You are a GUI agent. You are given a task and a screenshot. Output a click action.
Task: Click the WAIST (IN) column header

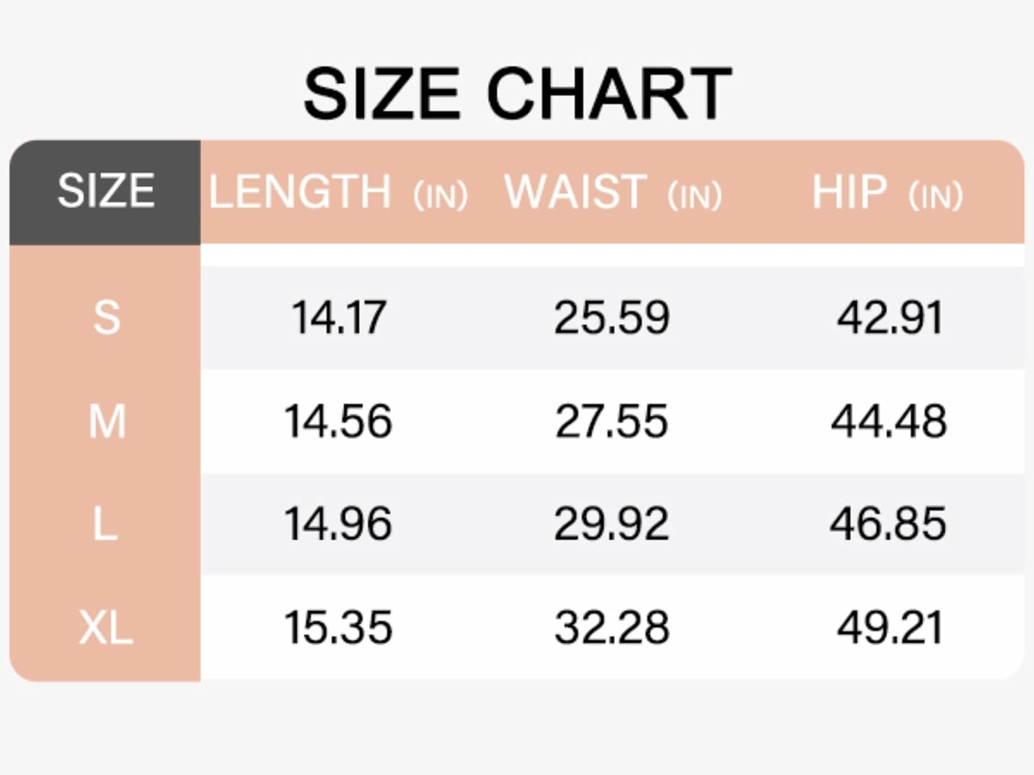tap(613, 192)
